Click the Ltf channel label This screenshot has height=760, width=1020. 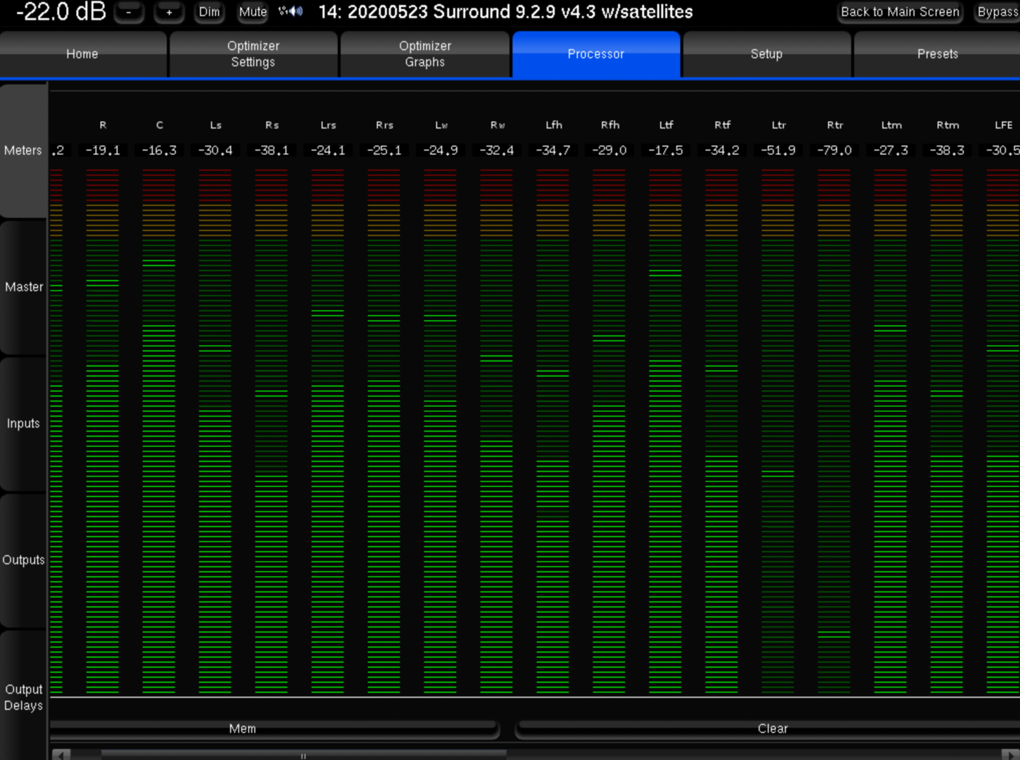point(666,125)
